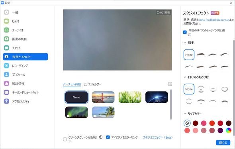
Task: Uncheck マイビデオをミラーリング checkbox
Action: [108, 137]
